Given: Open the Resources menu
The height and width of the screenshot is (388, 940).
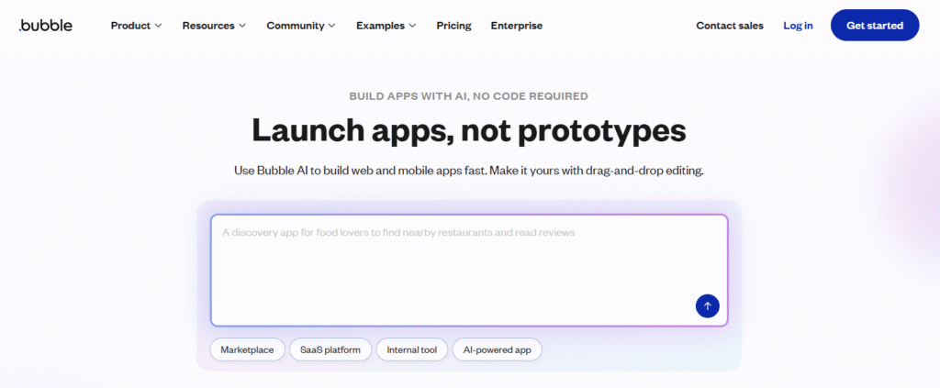Looking at the screenshot, I should 208,26.
